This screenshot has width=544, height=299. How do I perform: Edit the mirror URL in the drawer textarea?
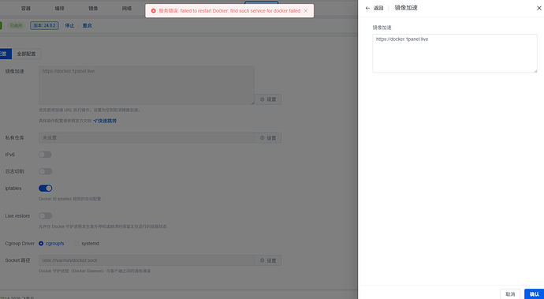(455, 53)
